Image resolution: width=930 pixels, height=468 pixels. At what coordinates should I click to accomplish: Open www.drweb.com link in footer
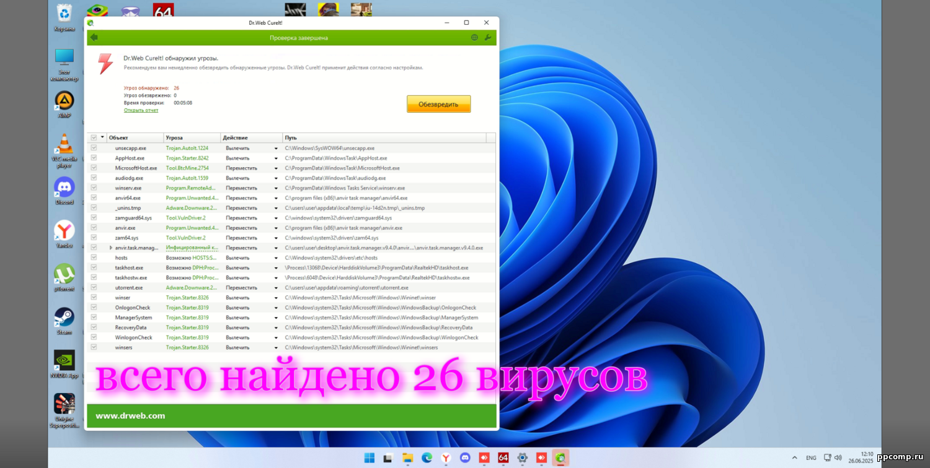pyautogui.click(x=130, y=416)
